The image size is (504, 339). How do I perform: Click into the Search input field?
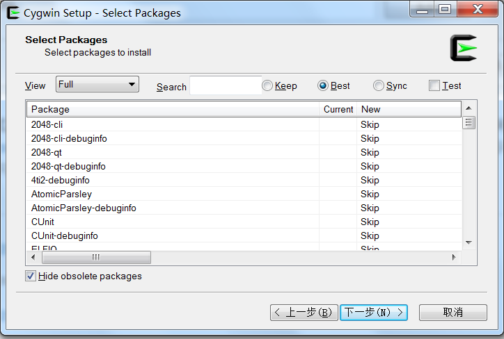226,85
